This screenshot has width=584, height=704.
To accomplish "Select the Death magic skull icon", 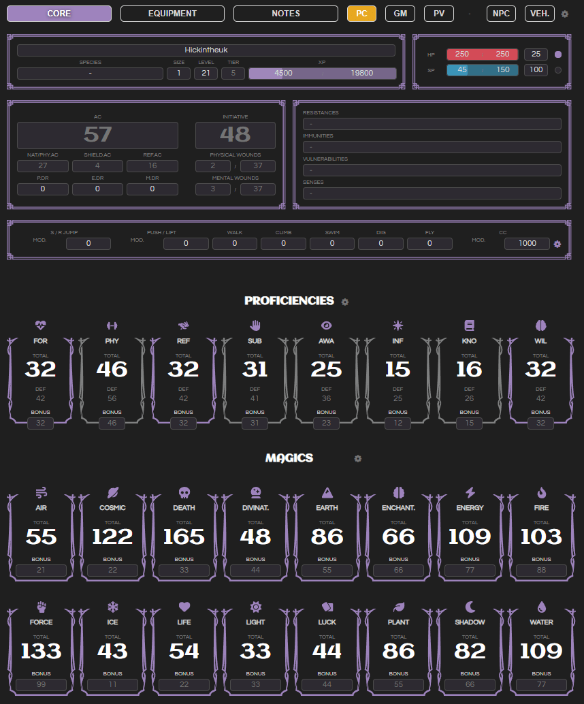I will (x=184, y=492).
